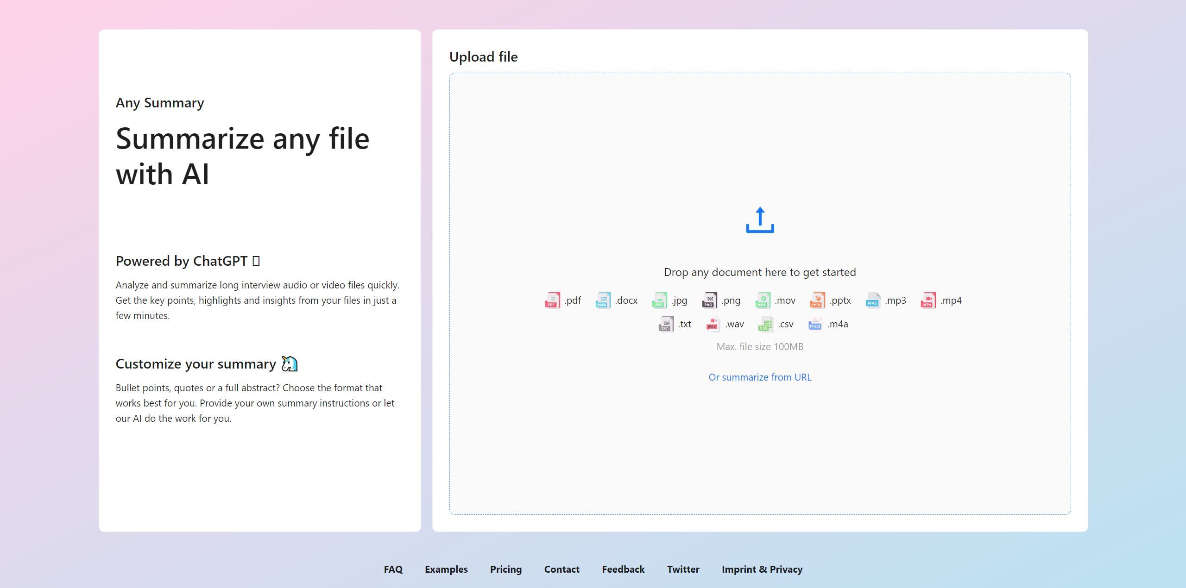This screenshot has width=1186, height=588.
Task: Go to the Examples page
Action: (x=446, y=569)
